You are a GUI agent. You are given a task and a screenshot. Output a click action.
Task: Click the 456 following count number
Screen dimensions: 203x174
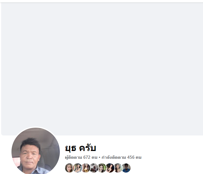[131, 157]
